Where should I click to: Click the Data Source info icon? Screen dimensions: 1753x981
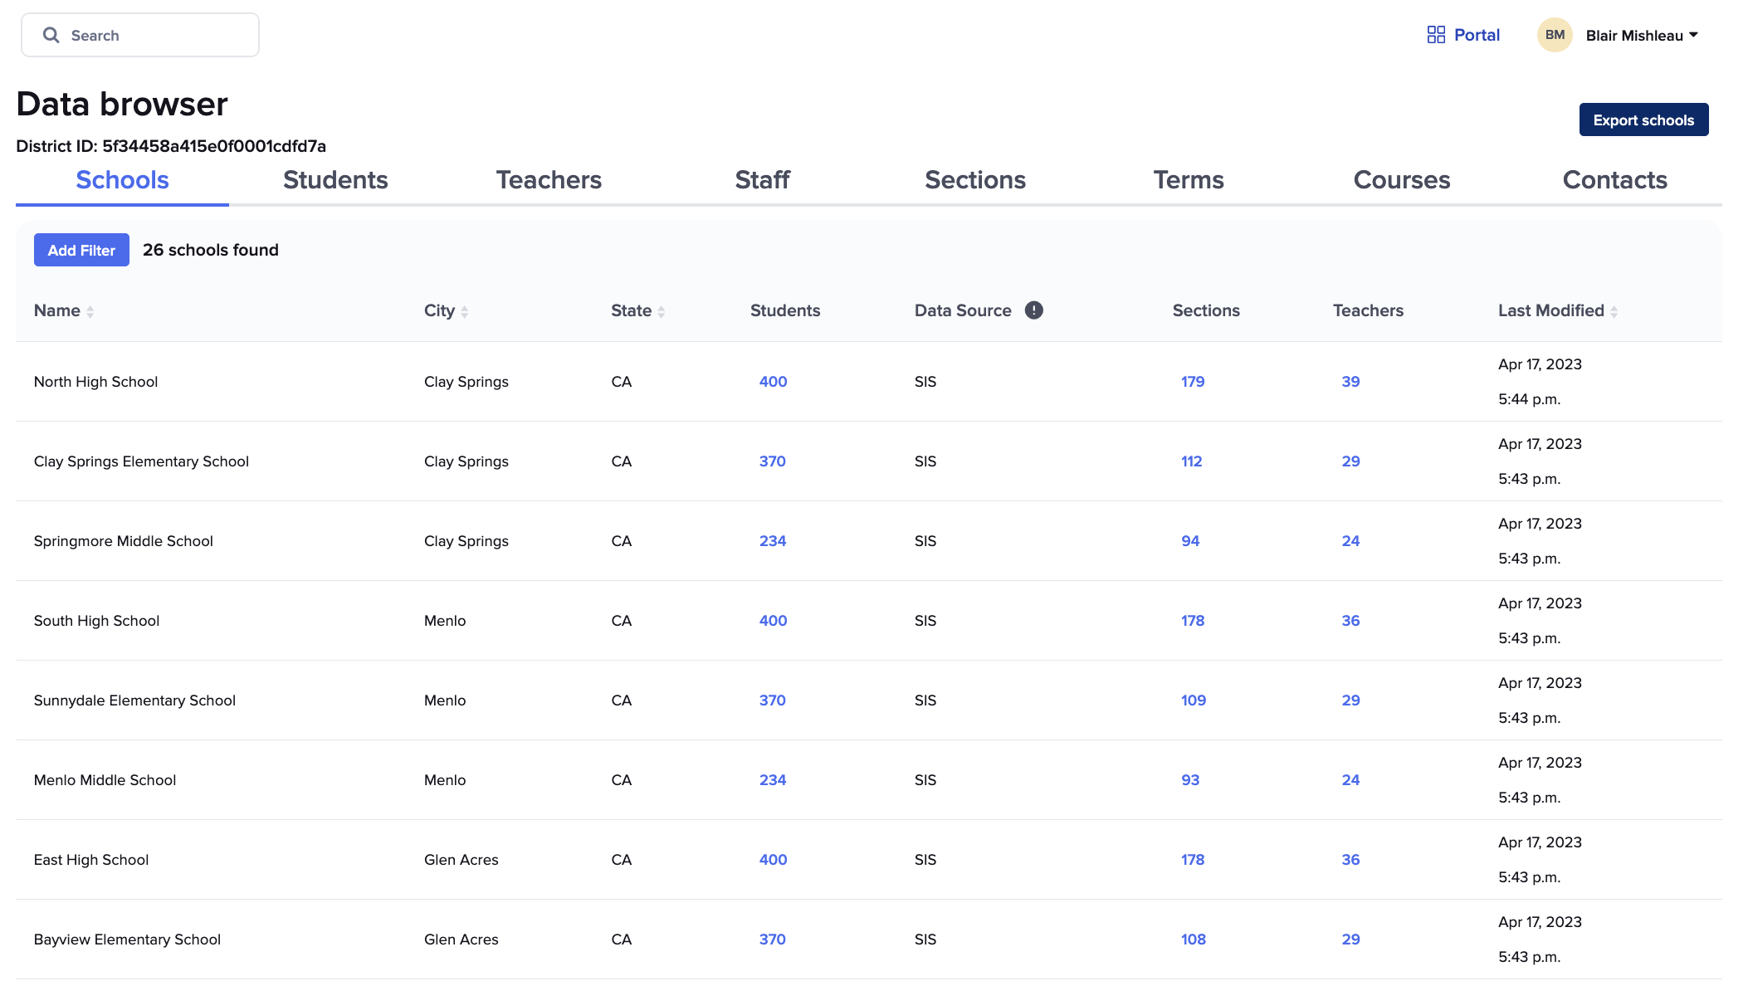pyautogui.click(x=1033, y=310)
